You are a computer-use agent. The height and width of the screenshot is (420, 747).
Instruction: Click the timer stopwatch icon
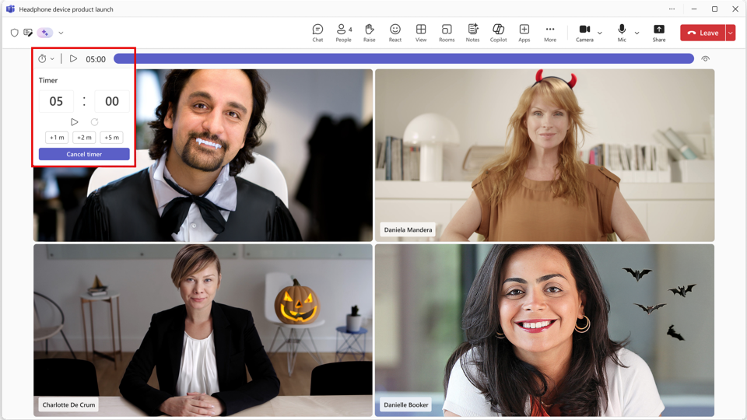coord(42,58)
